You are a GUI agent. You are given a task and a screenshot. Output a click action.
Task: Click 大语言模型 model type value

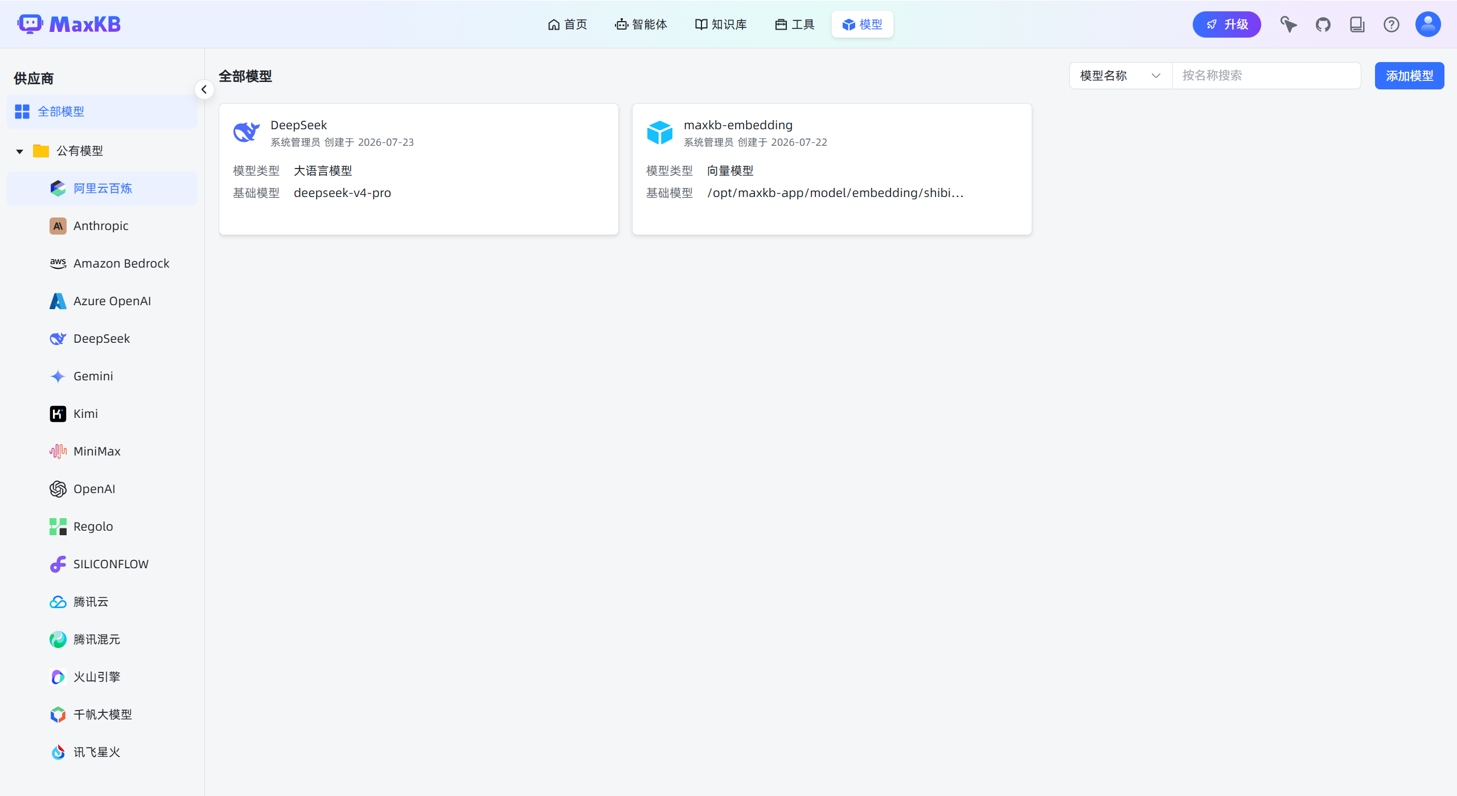click(323, 171)
